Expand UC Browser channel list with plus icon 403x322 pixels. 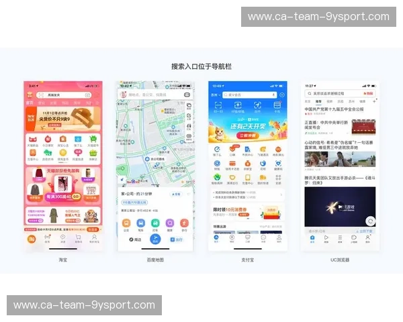373,101
